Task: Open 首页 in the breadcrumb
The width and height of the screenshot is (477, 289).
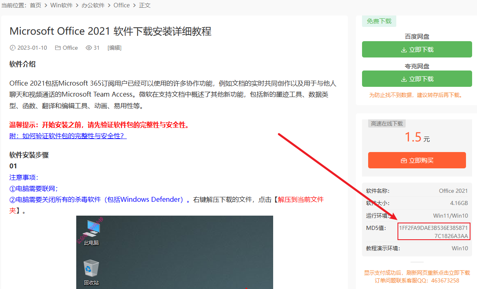Action: (35, 5)
